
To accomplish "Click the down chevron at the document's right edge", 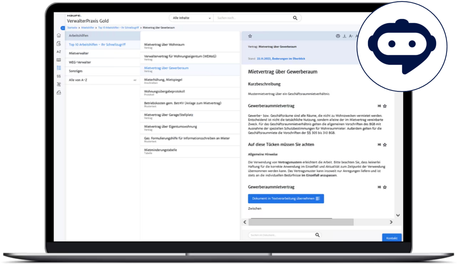I will click(x=398, y=215).
